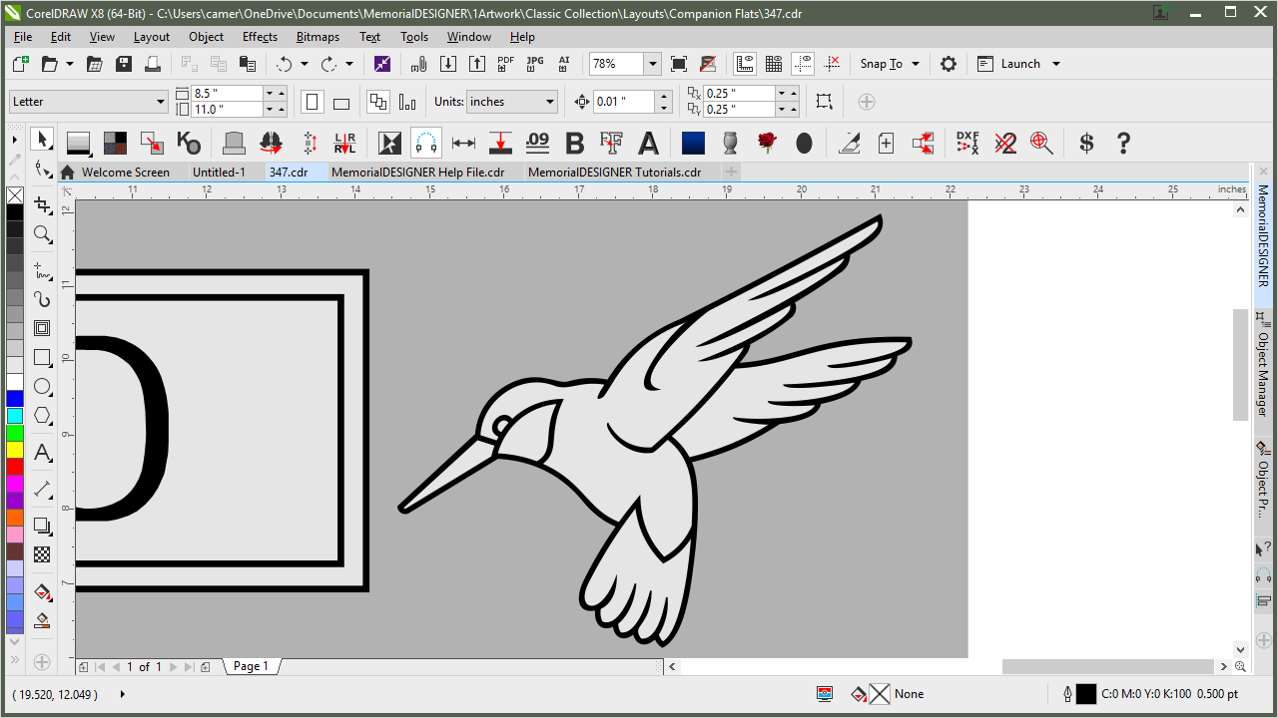Open the Options gear icon
Viewport: 1278px width, 718px height.
click(x=949, y=64)
